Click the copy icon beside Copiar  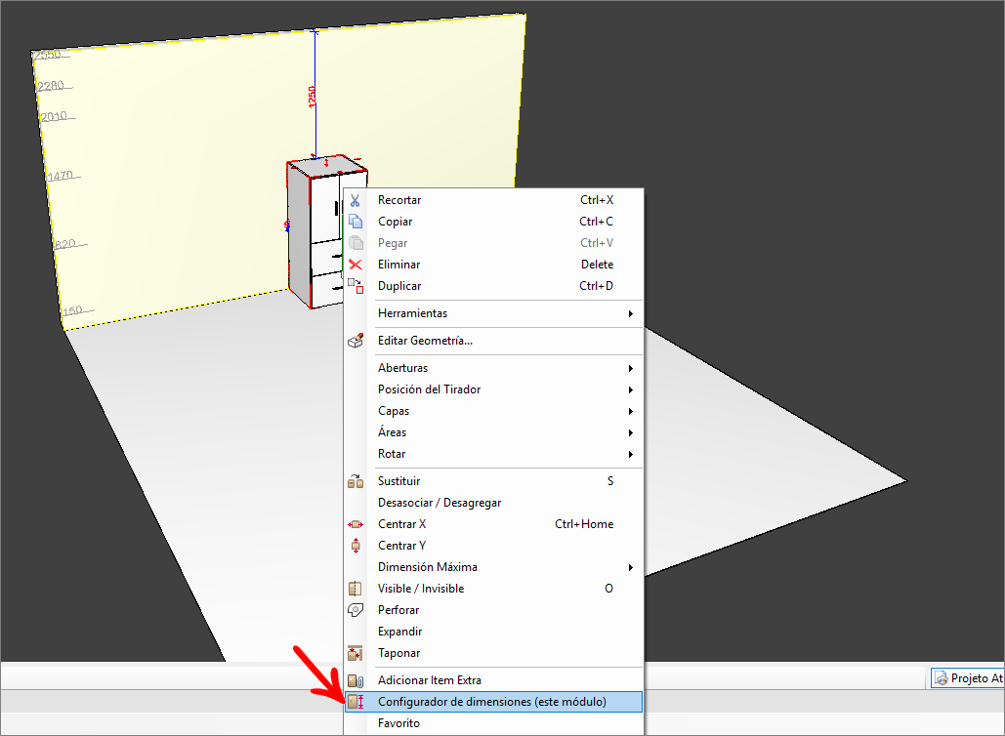pos(356,222)
